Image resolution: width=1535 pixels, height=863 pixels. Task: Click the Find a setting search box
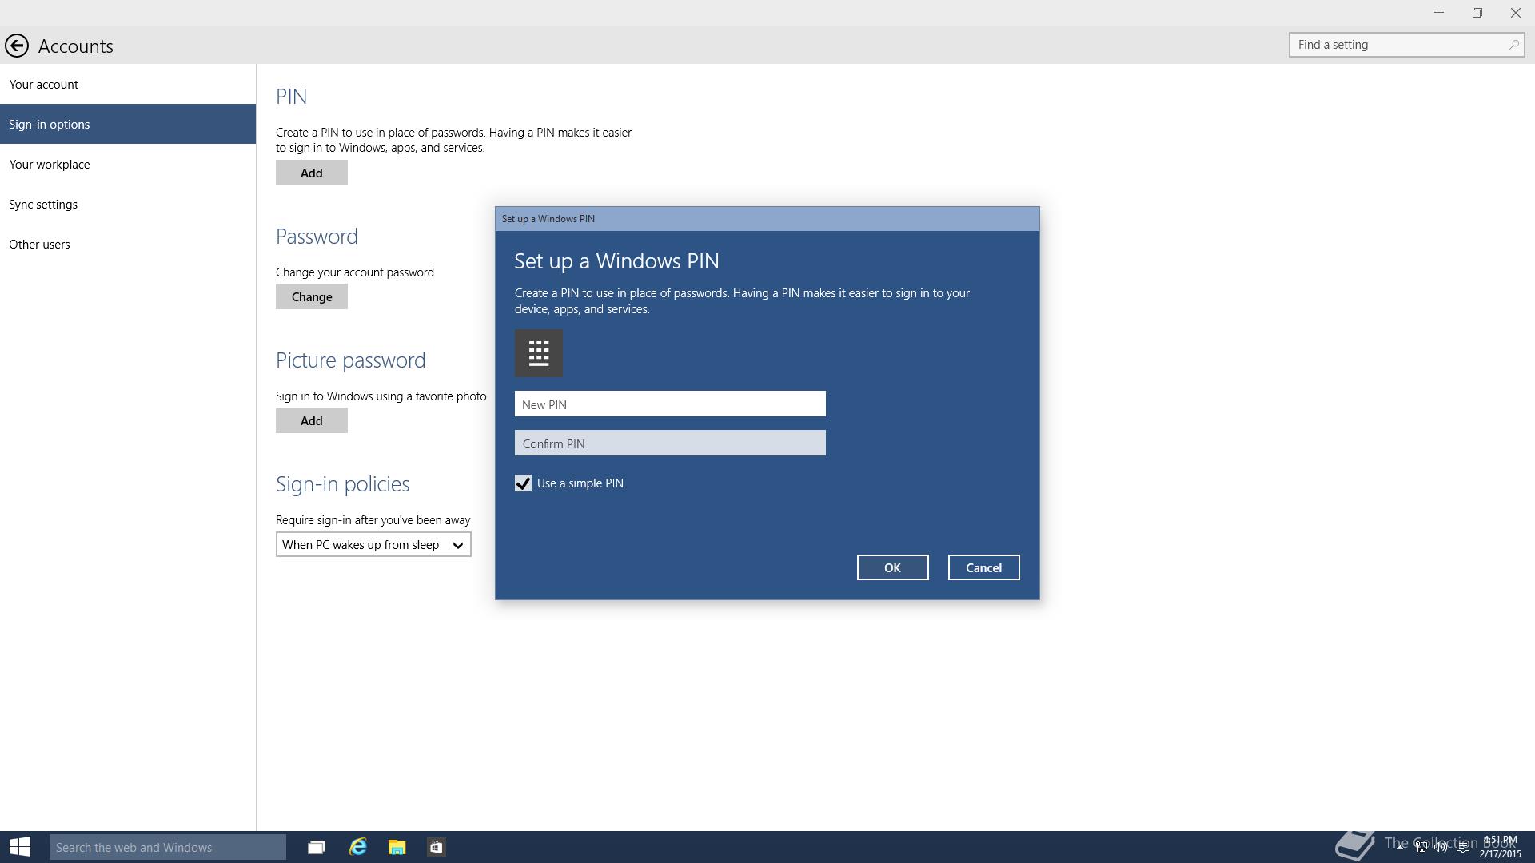pos(1406,45)
